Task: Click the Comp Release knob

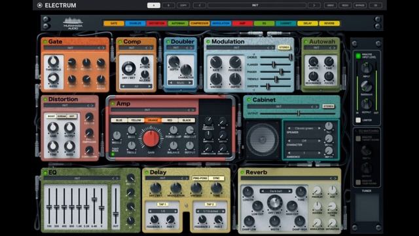Action: tap(145, 74)
